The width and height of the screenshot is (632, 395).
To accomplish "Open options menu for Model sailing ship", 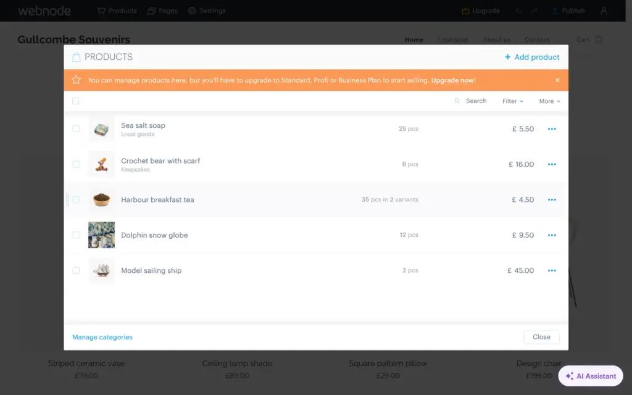I will (x=552, y=270).
